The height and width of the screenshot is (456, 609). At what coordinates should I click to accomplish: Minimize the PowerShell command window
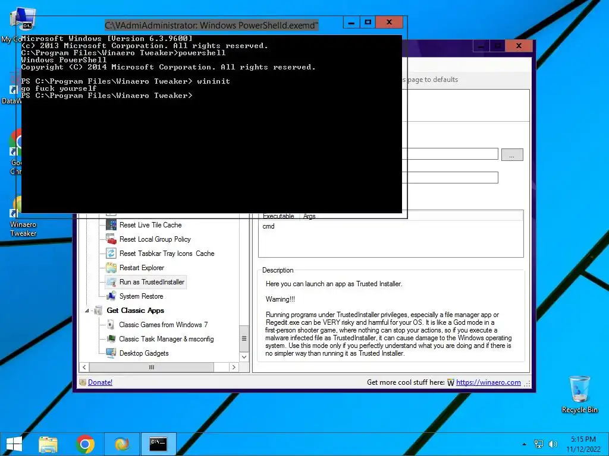click(x=351, y=23)
